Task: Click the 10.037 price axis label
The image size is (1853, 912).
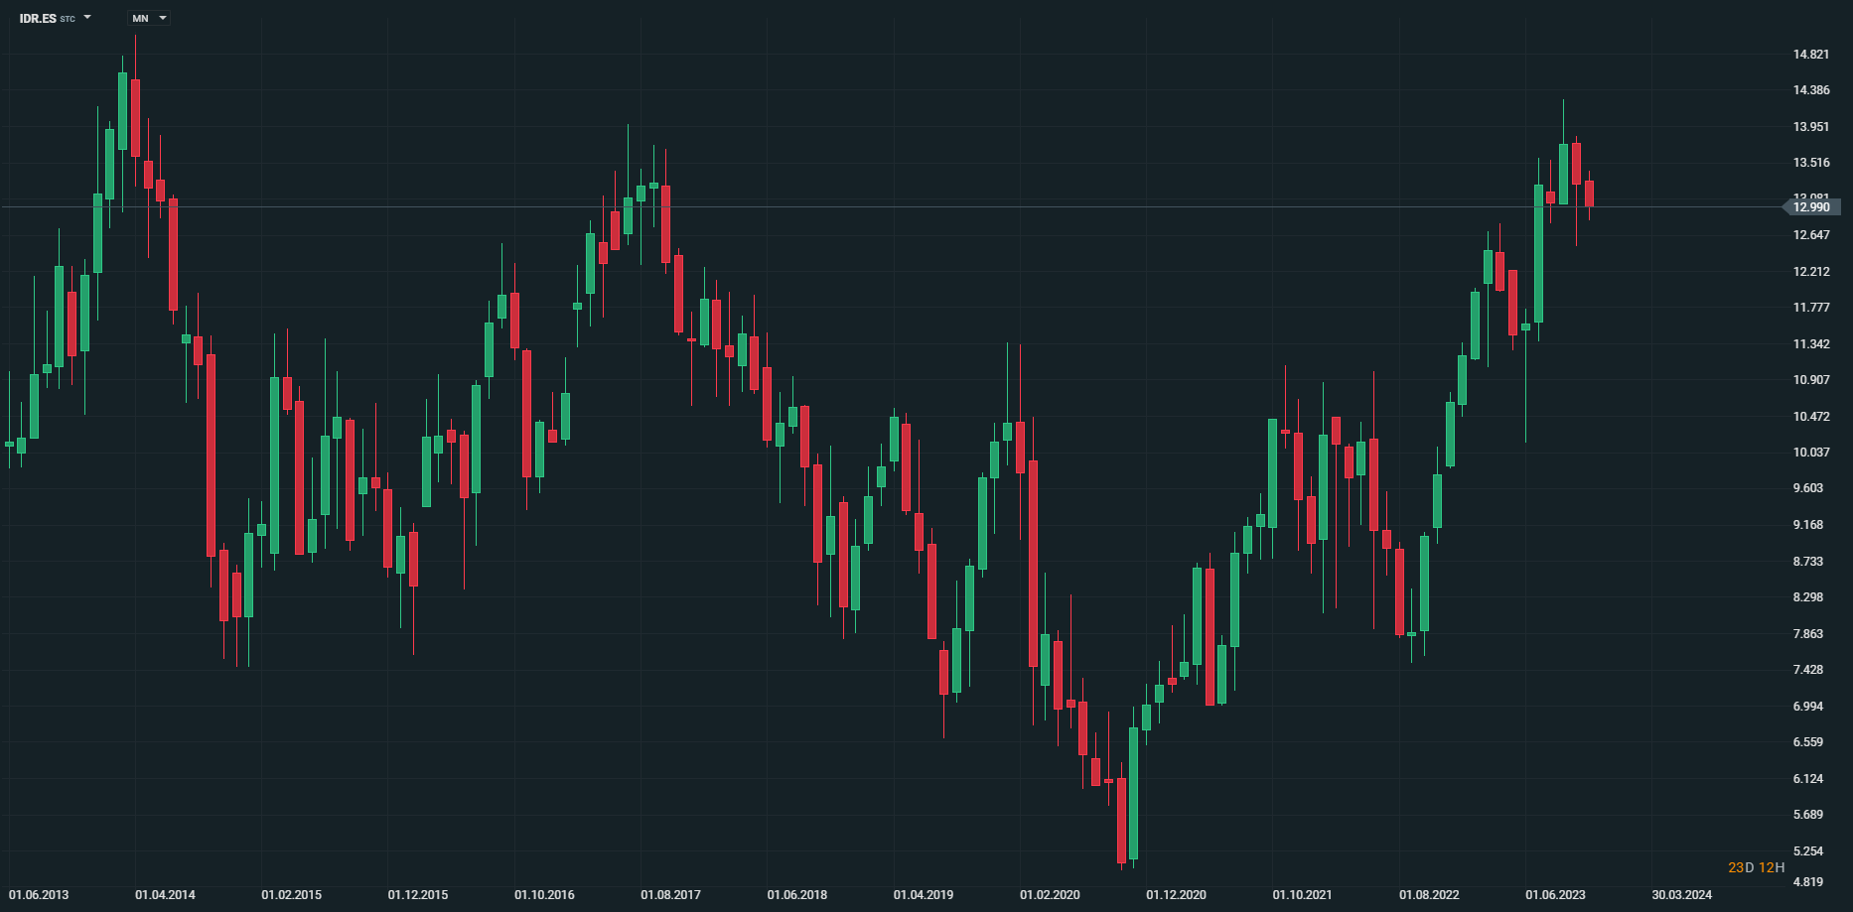Action: tap(1810, 453)
